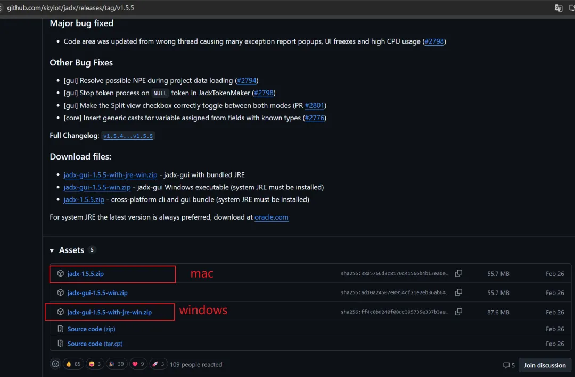Click the 55.7 MB size of jadx-1.5.5.zip
Image resolution: width=575 pixels, height=377 pixels.
[498, 274]
